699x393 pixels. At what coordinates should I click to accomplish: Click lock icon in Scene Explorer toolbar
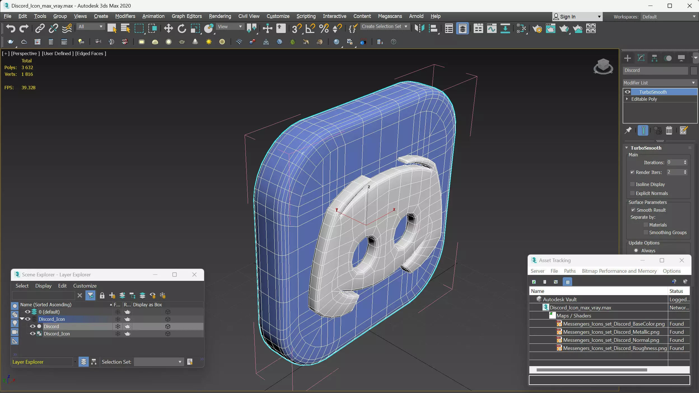102,295
